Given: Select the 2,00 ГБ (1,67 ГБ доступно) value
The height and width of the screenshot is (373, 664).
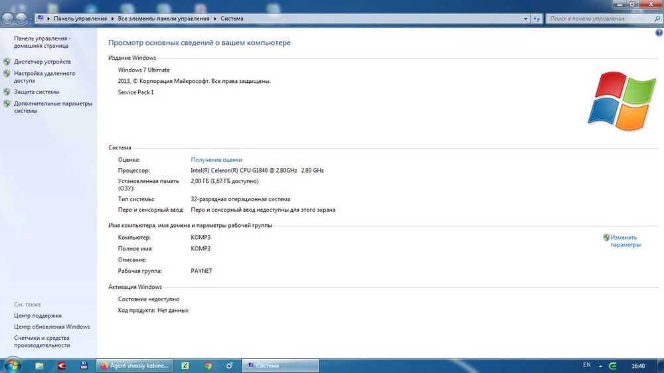Looking at the screenshot, I should [x=224, y=181].
